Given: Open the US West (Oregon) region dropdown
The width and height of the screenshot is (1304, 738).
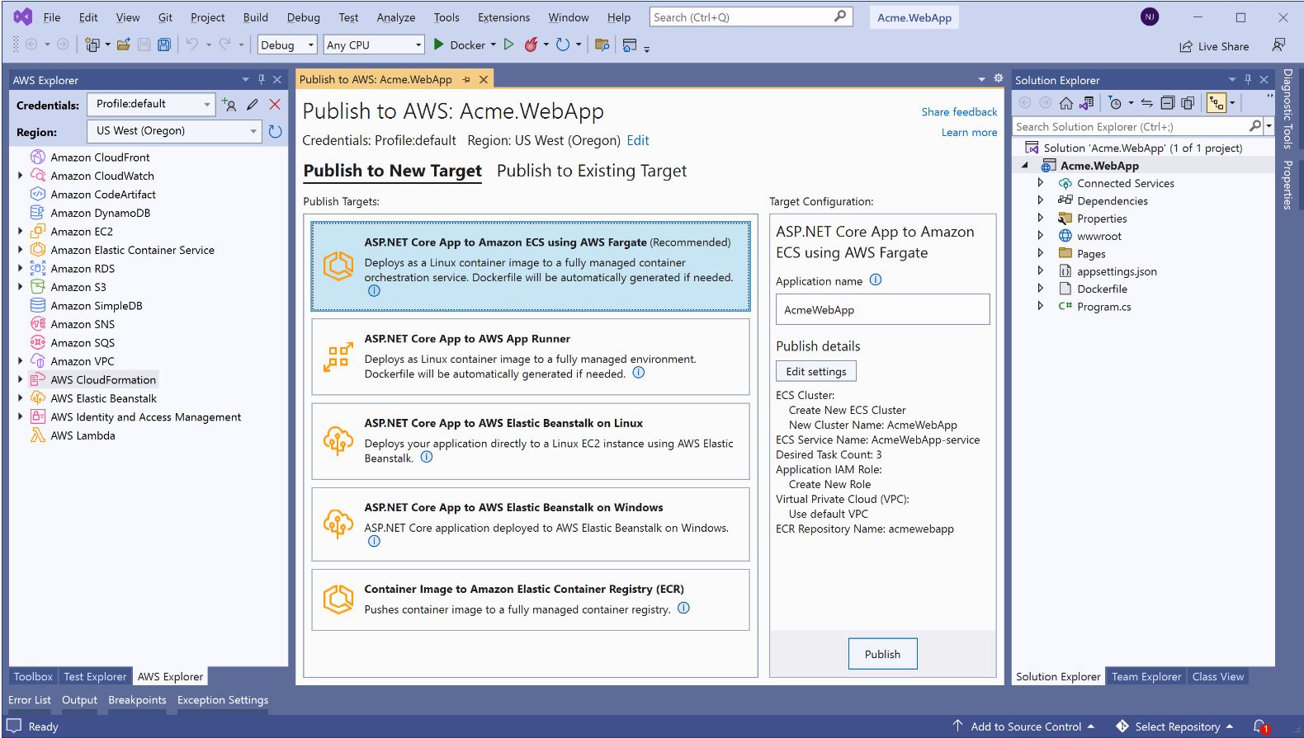Looking at the screenshot, I should pos(174,131).
